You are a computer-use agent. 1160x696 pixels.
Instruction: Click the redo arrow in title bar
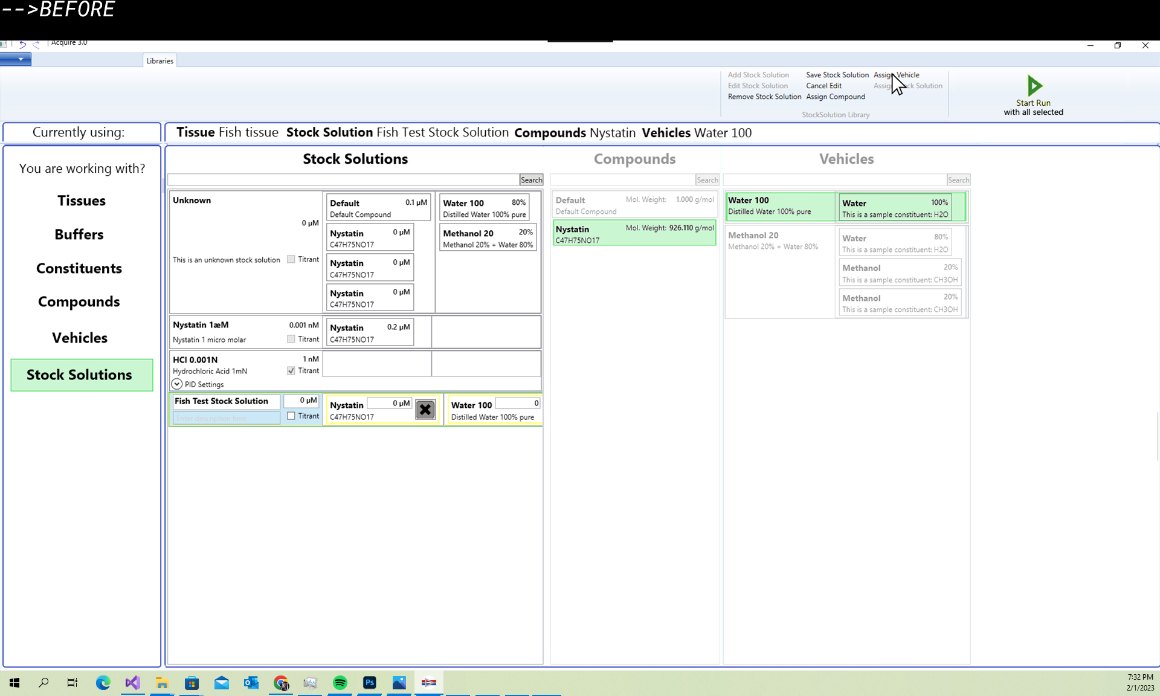pyautogui.click(x=36, y=44)
